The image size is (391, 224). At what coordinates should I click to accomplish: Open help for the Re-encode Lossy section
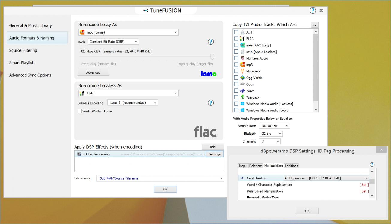click(x=211, y=42)
